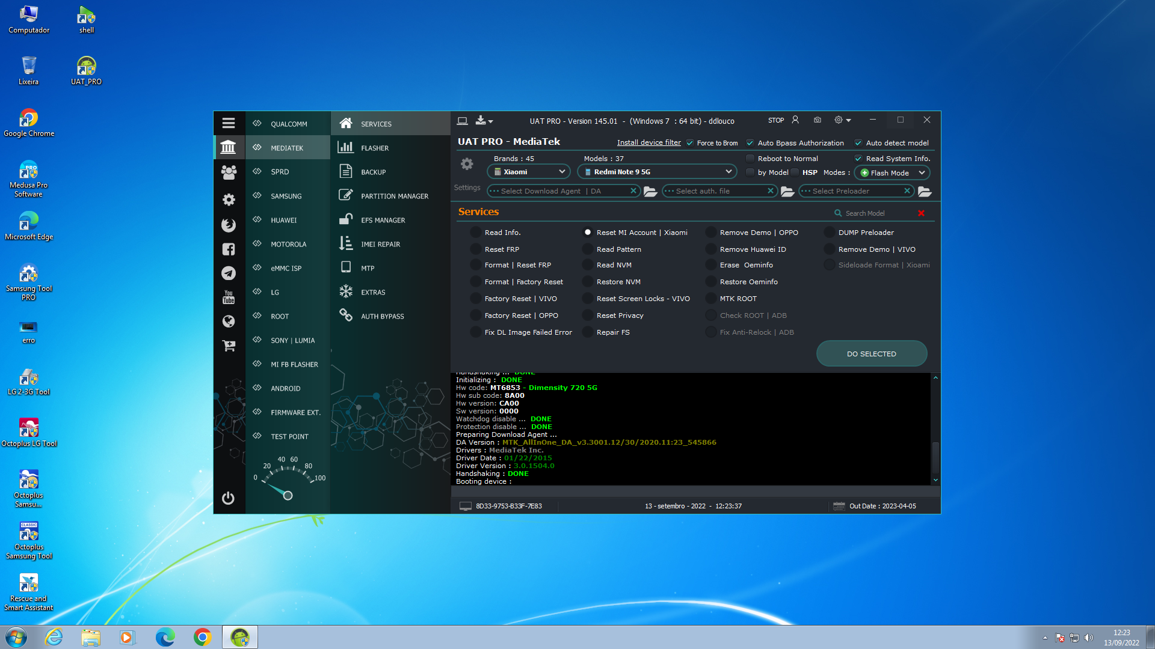1155x649 pixels.
Task: Open the QUALCOMM menu item
Action: 288,124
